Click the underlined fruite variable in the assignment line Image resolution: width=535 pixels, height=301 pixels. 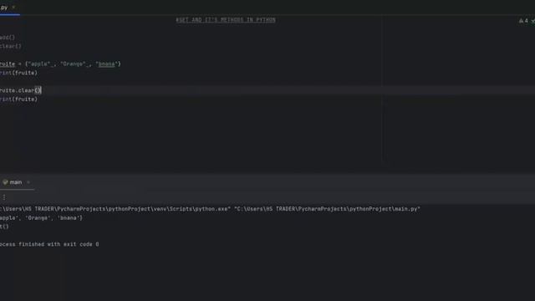[8, 64]
